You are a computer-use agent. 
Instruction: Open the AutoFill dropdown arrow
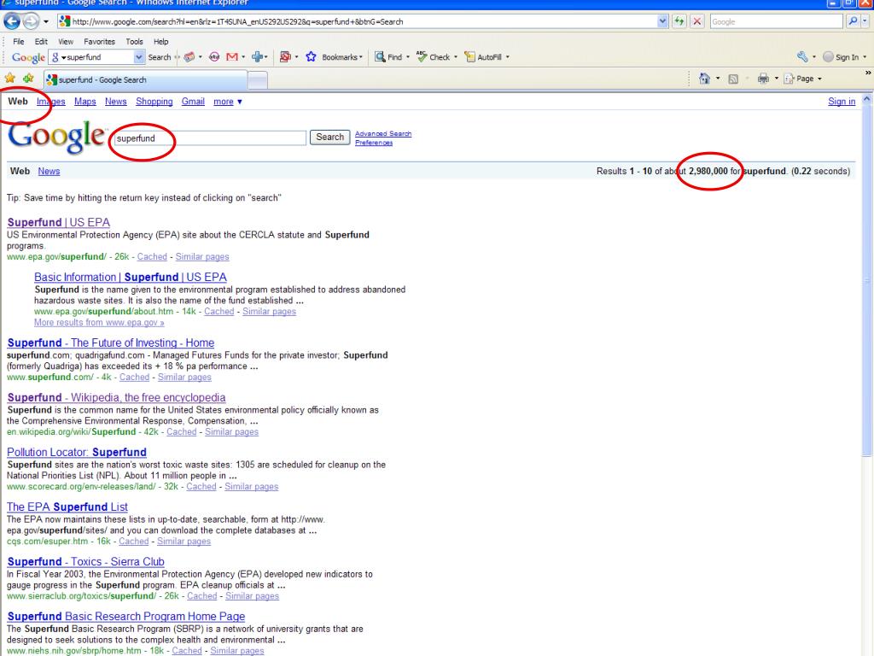coord(507,57)
